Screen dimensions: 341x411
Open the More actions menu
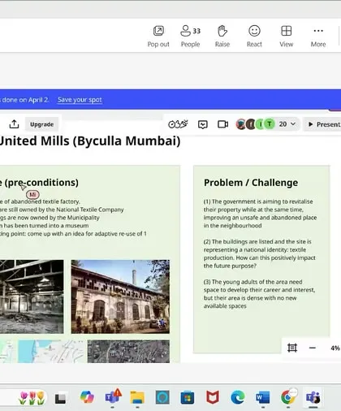point(318,37)
